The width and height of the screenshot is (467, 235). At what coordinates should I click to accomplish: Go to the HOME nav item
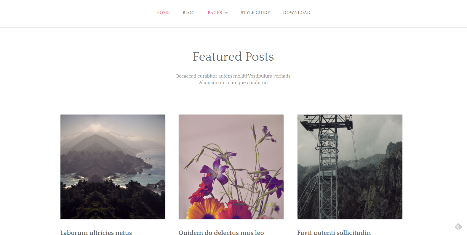tap(163, 12)
